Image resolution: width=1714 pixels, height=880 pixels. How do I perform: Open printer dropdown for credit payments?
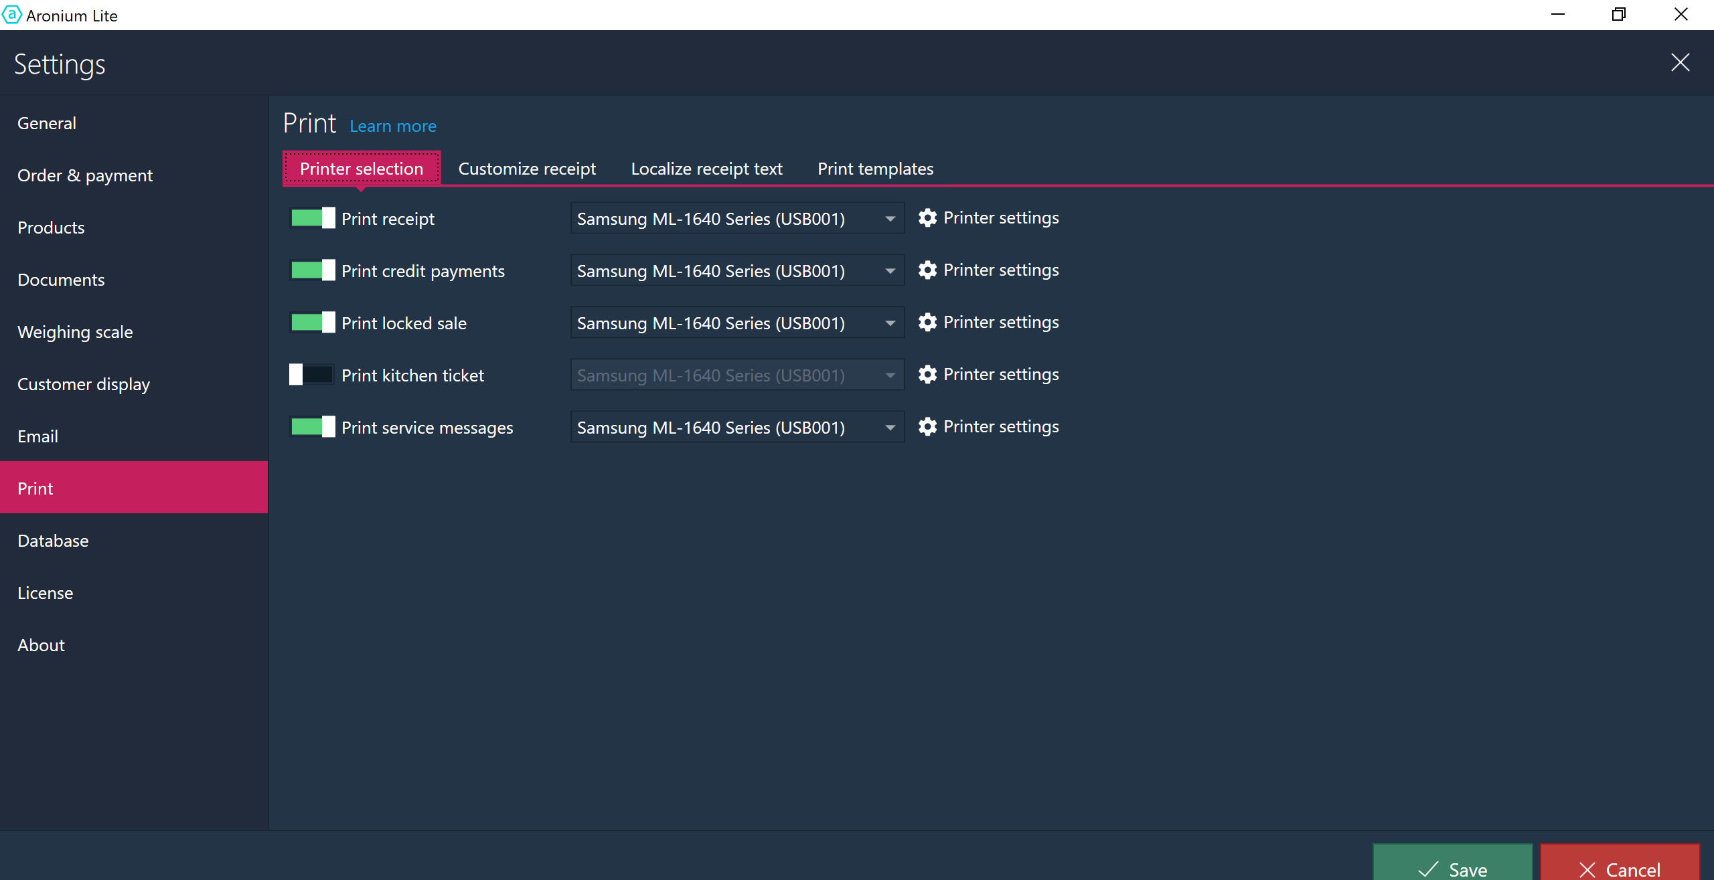point(890,271)
